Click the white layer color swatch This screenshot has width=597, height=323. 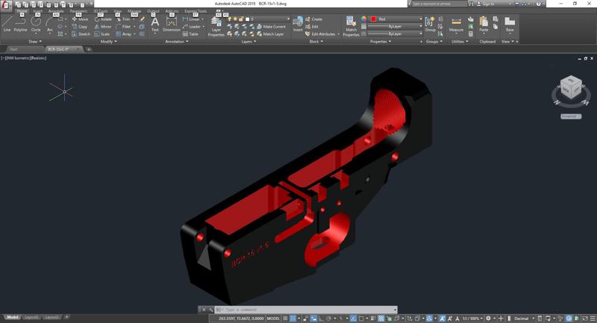coord(247,19)
